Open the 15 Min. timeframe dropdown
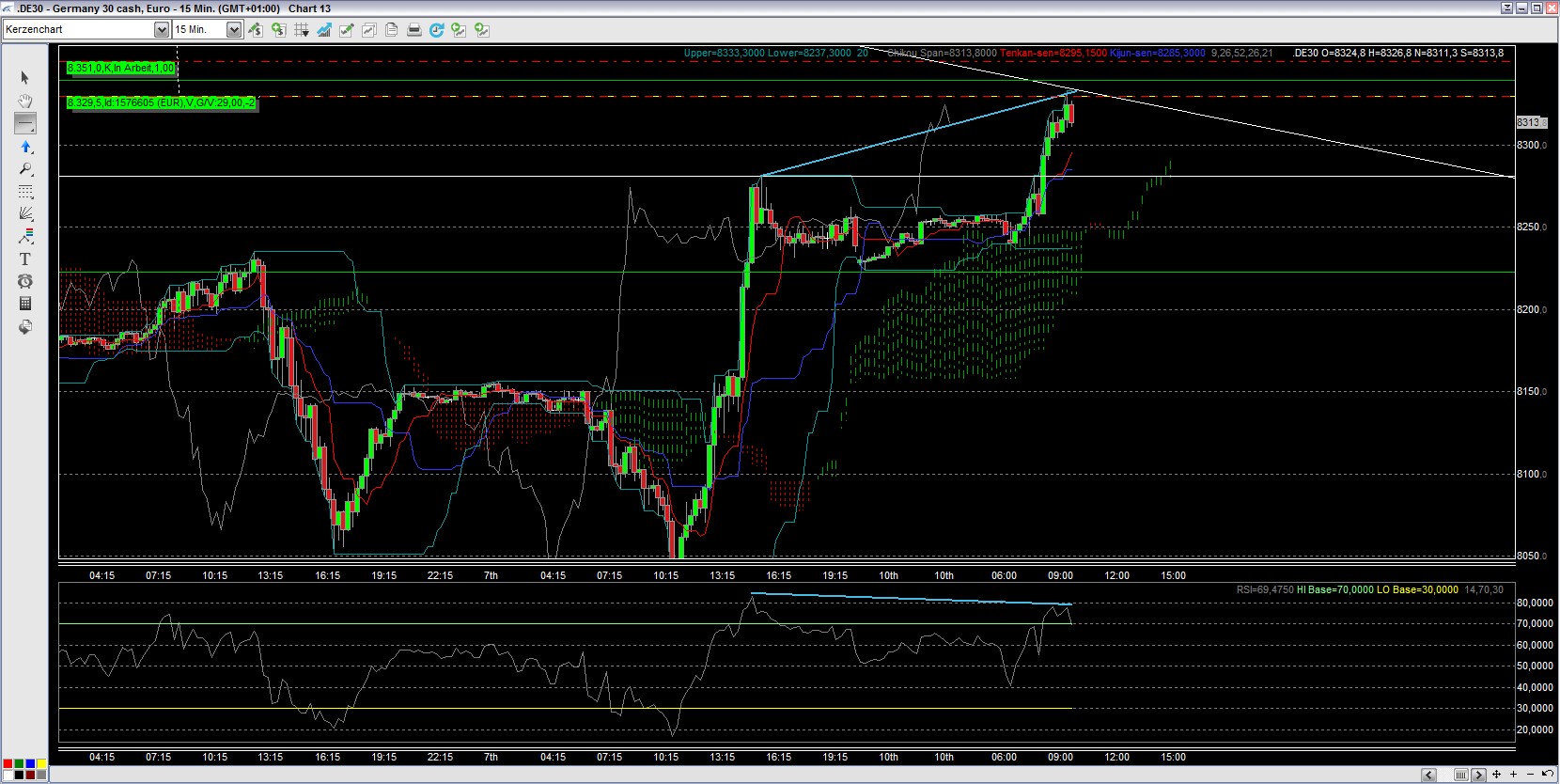1560x784 pixels. coord(233,30)
